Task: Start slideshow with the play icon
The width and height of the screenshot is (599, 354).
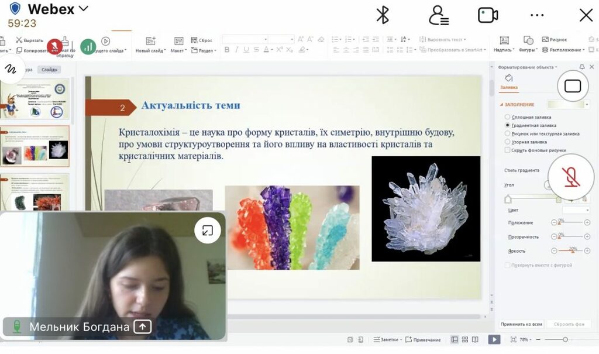Action: pos(494,339)
